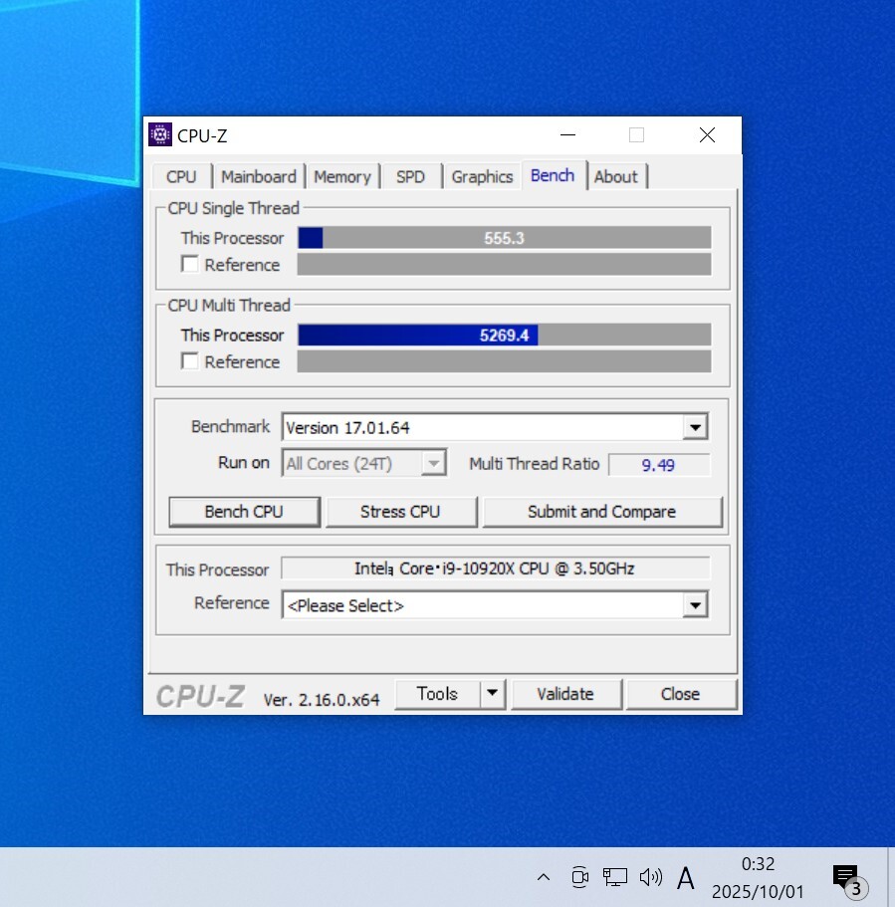Expand the Benchmark version dropdown
This screenshot has height=907, width=895.
[695, 428]
